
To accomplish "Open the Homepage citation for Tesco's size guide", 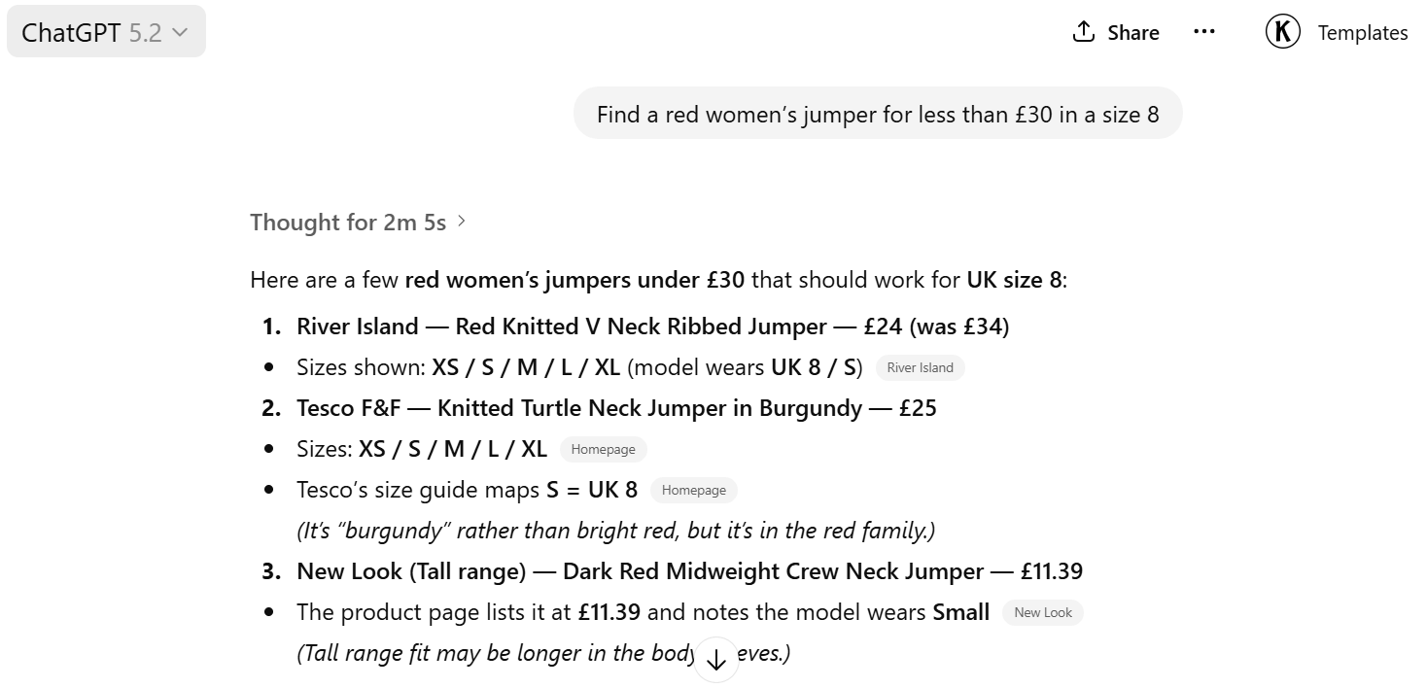I will click(693, 490).
